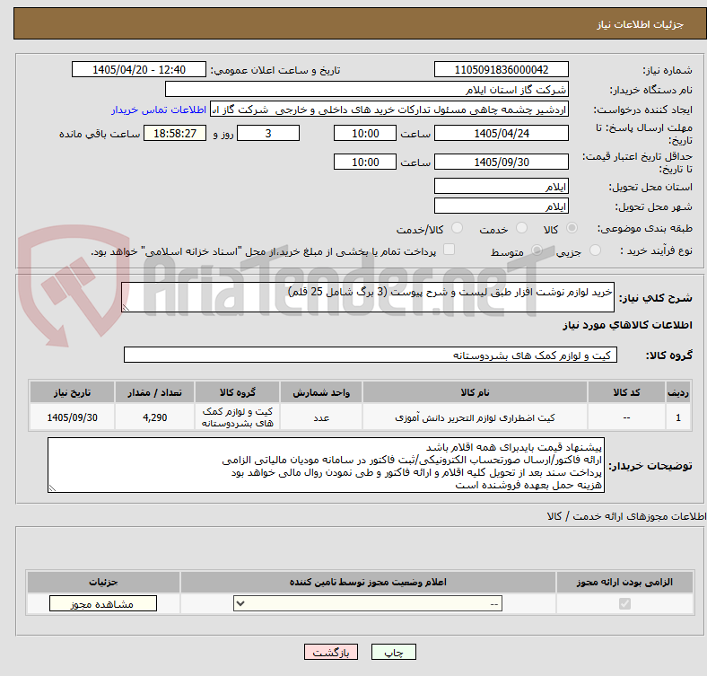Screen dimensions: 707x676
Task: Click the buyer name شرکت گاز استان ایلام field
Action: [367, 90]
